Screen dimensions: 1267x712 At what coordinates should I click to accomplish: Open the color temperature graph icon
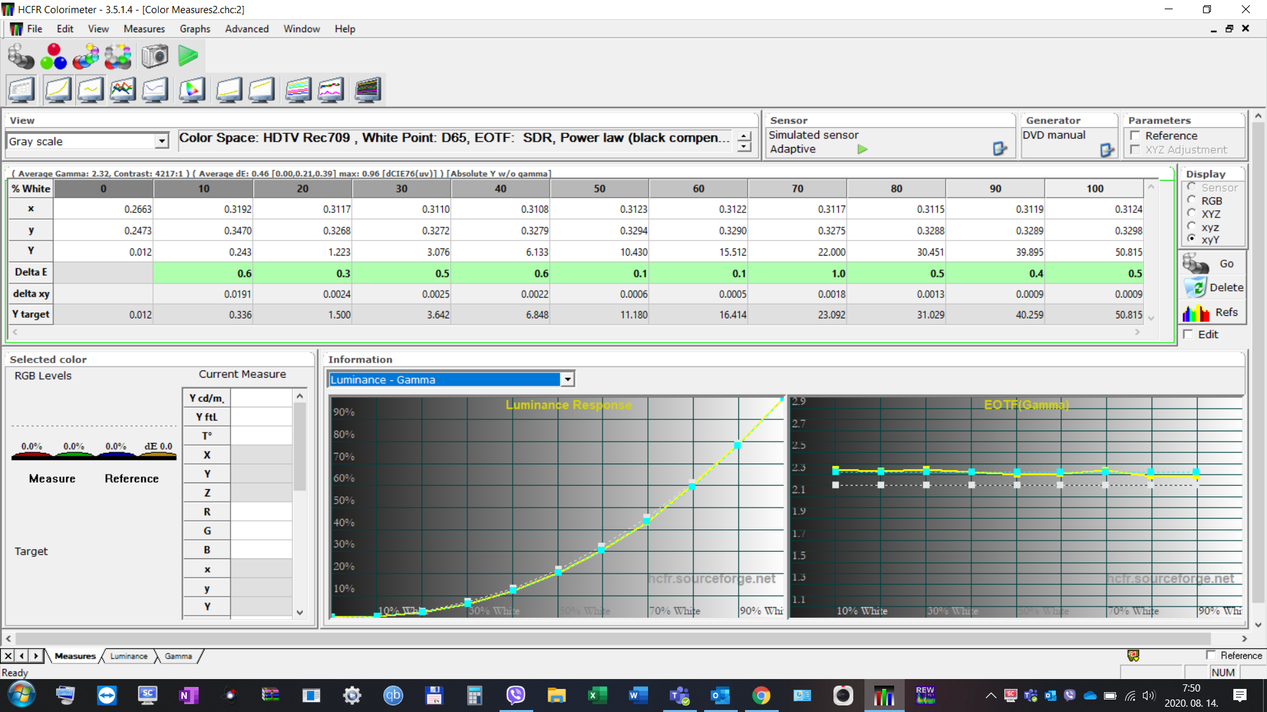[155, 90]
